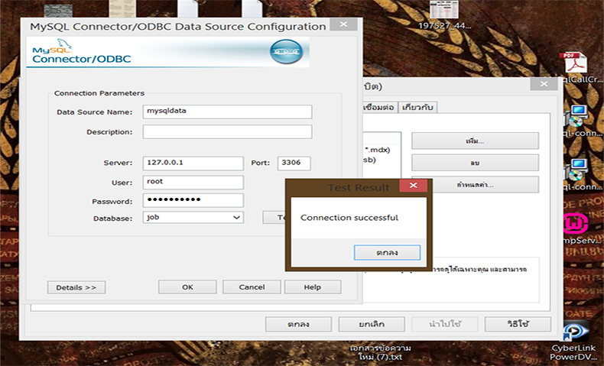Click the partially hidden Test button
The image size is (604, 366).
point(274,217)
